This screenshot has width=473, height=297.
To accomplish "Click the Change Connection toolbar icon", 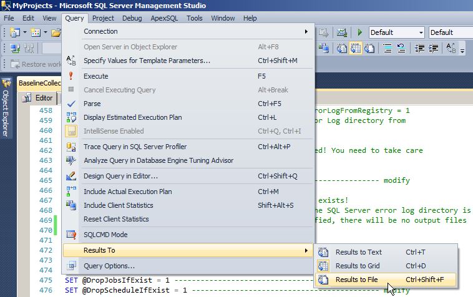I will [x=29, y=48].
